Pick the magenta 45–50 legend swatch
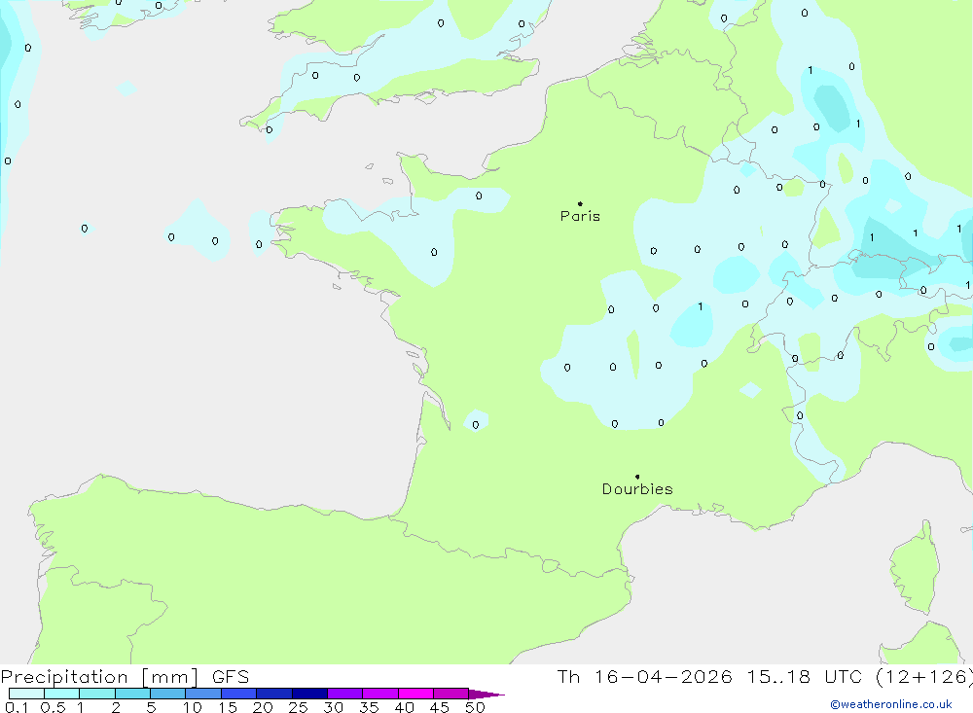This screenshot has height=713, width=973. [x=450, y=694]
